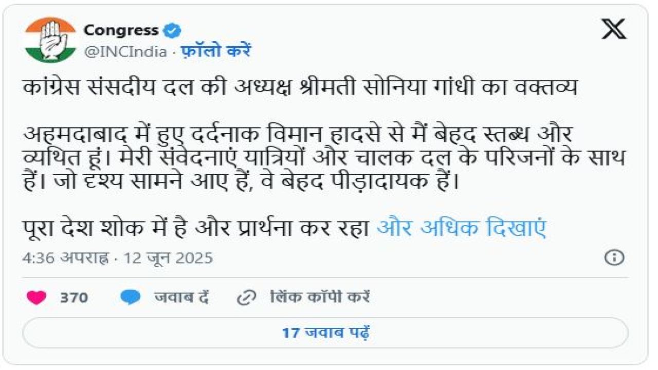Click the chain link copy icon
This screenshot has height=370, width=658.
(247, 298)
